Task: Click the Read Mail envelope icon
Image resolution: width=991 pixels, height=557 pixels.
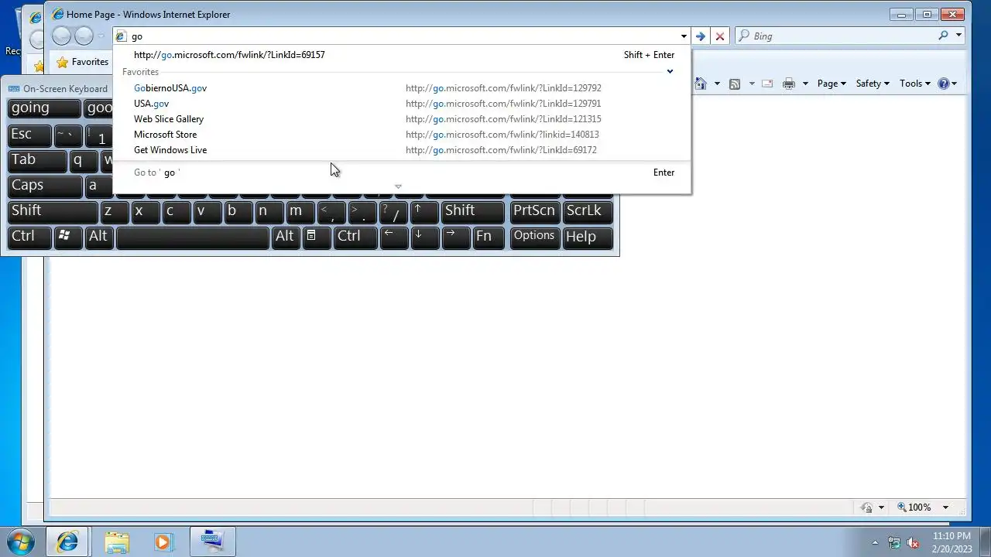Action: [767, 84]
